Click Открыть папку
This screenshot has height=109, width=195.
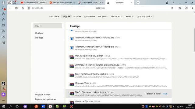(42, 95)
